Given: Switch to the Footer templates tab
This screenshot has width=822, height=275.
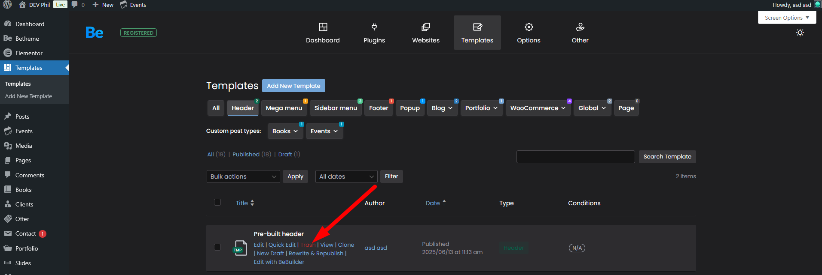Looking at the screenshot, I should pos(378,108).
